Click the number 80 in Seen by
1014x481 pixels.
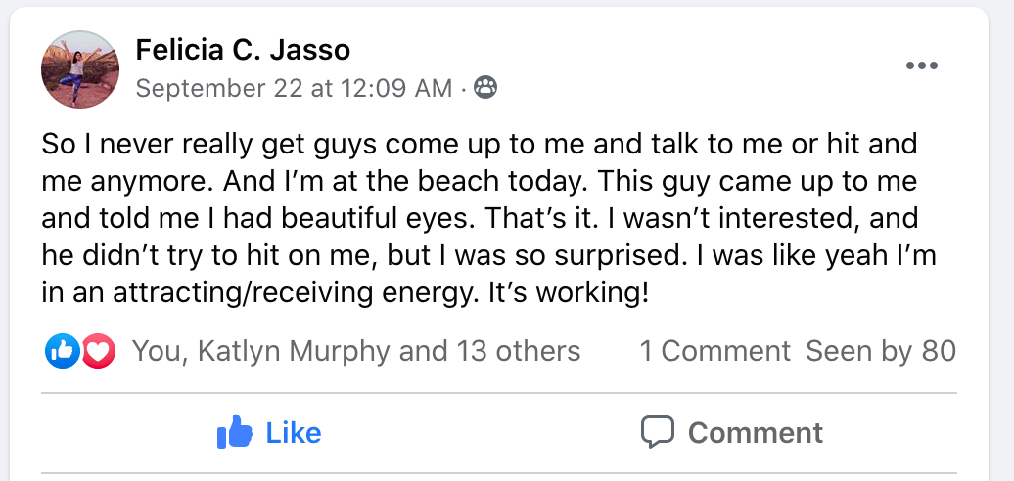click(x=939, y=351)
